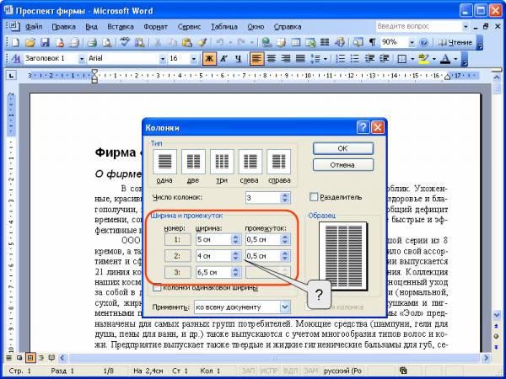This screenshot has width=506, height=379.
Task: Click OK in the Колонки dialog
Action: point(343,148)
